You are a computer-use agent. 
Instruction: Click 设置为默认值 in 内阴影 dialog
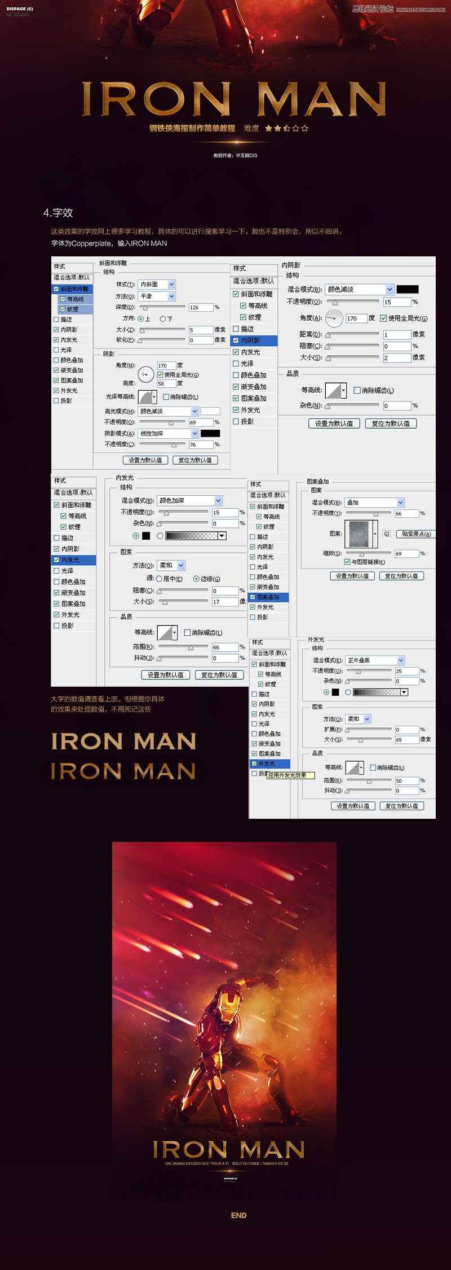334,424
